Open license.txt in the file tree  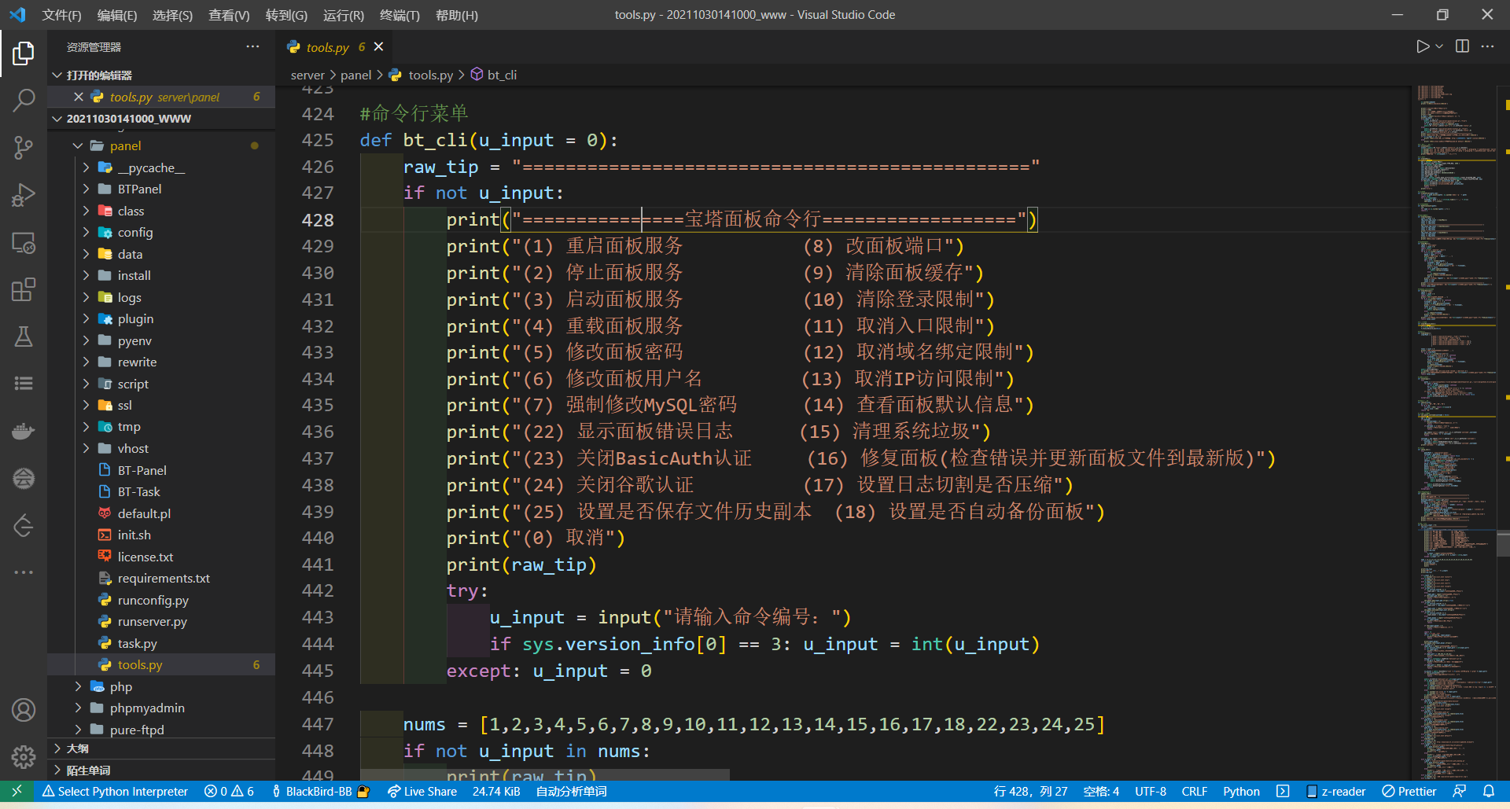(x=161, y=557)
